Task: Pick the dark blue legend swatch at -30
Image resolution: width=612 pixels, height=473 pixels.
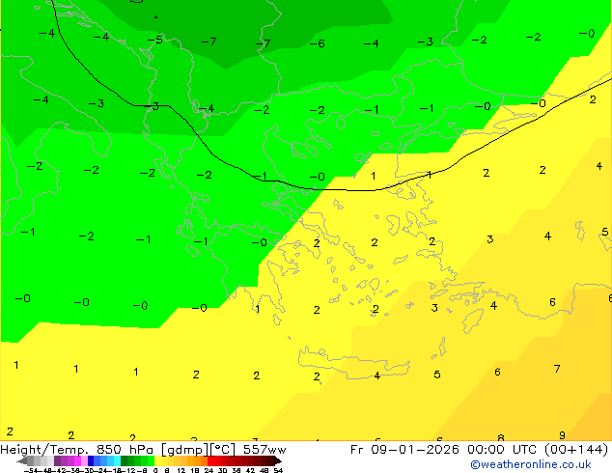Action: (x=91, y=461)
